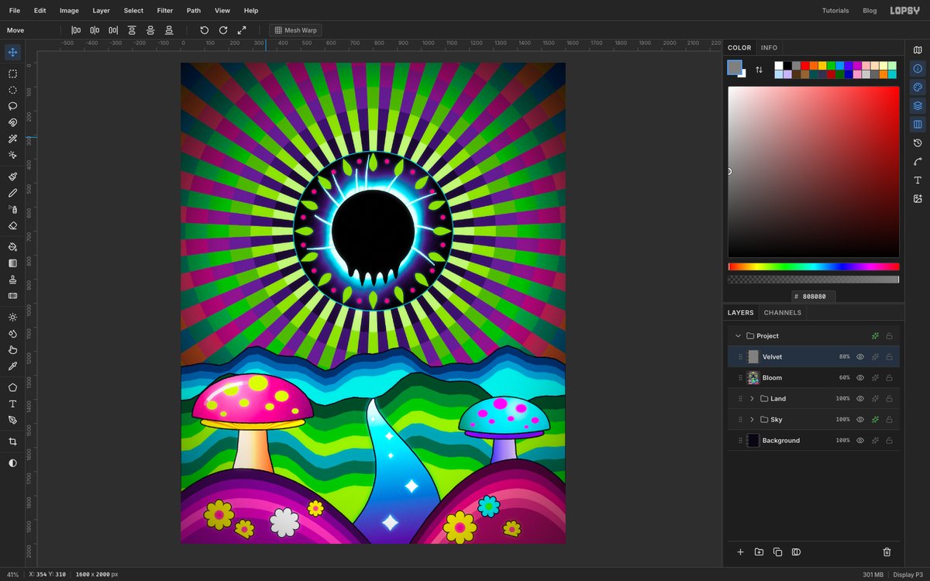Screen dimensions: 930x581
Task: Hide the Velvet layer
Action: coord(859,357)
